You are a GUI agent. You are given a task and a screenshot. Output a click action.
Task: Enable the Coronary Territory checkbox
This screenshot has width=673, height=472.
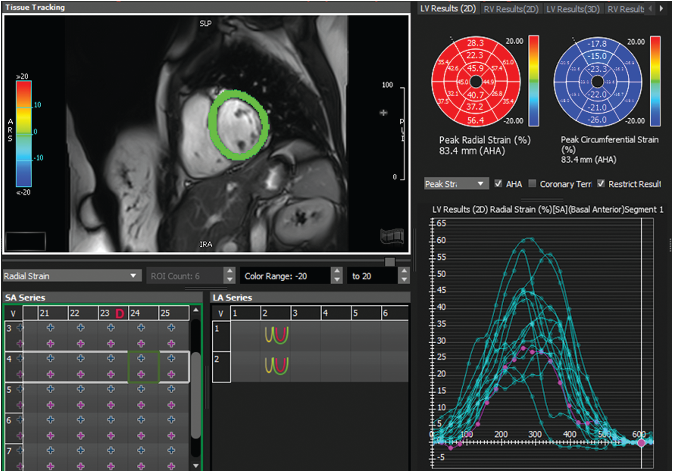(532, 184)
